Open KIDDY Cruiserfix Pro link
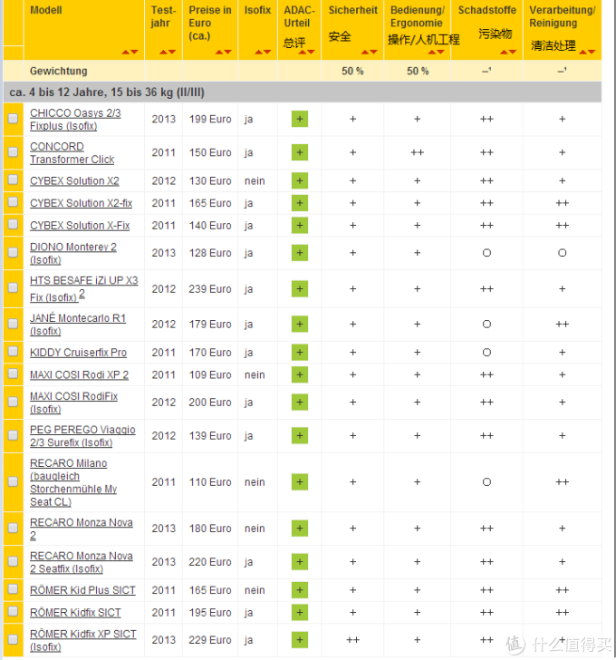616x660 pixels. coord(78,353)
